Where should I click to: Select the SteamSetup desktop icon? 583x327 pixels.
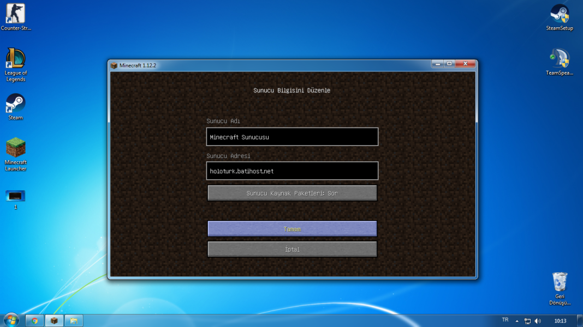pos(560,17)
